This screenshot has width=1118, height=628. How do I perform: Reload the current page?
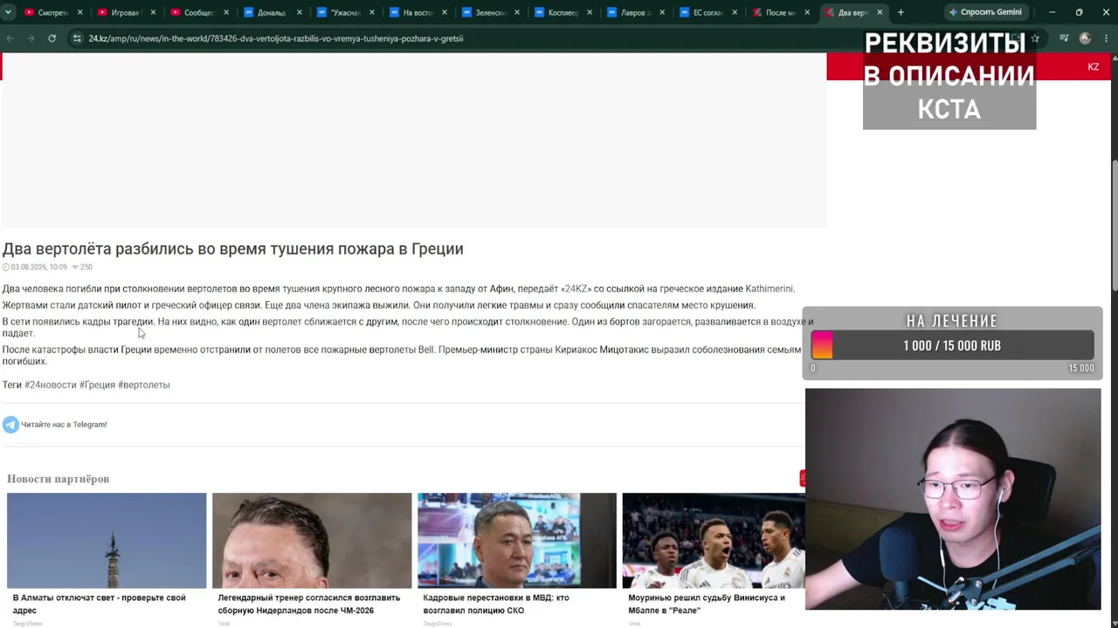(52, 38)
